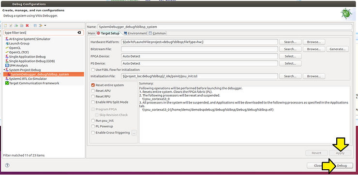Click 'Filter matched 11 of 23 items' text
Image resolution: width=358 pixels, height=175 pixels.
tap(24, 155)
